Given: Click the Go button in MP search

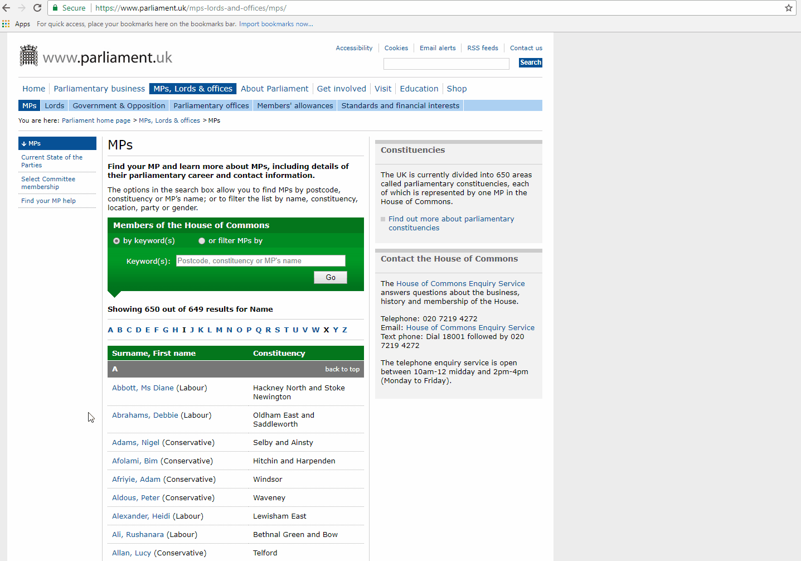Looking at the screenshot, I should pyautogui.click(x=331, y=277).
